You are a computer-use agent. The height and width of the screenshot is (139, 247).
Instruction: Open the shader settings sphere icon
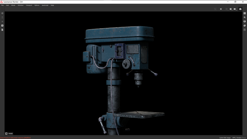(x=245, y=26)
